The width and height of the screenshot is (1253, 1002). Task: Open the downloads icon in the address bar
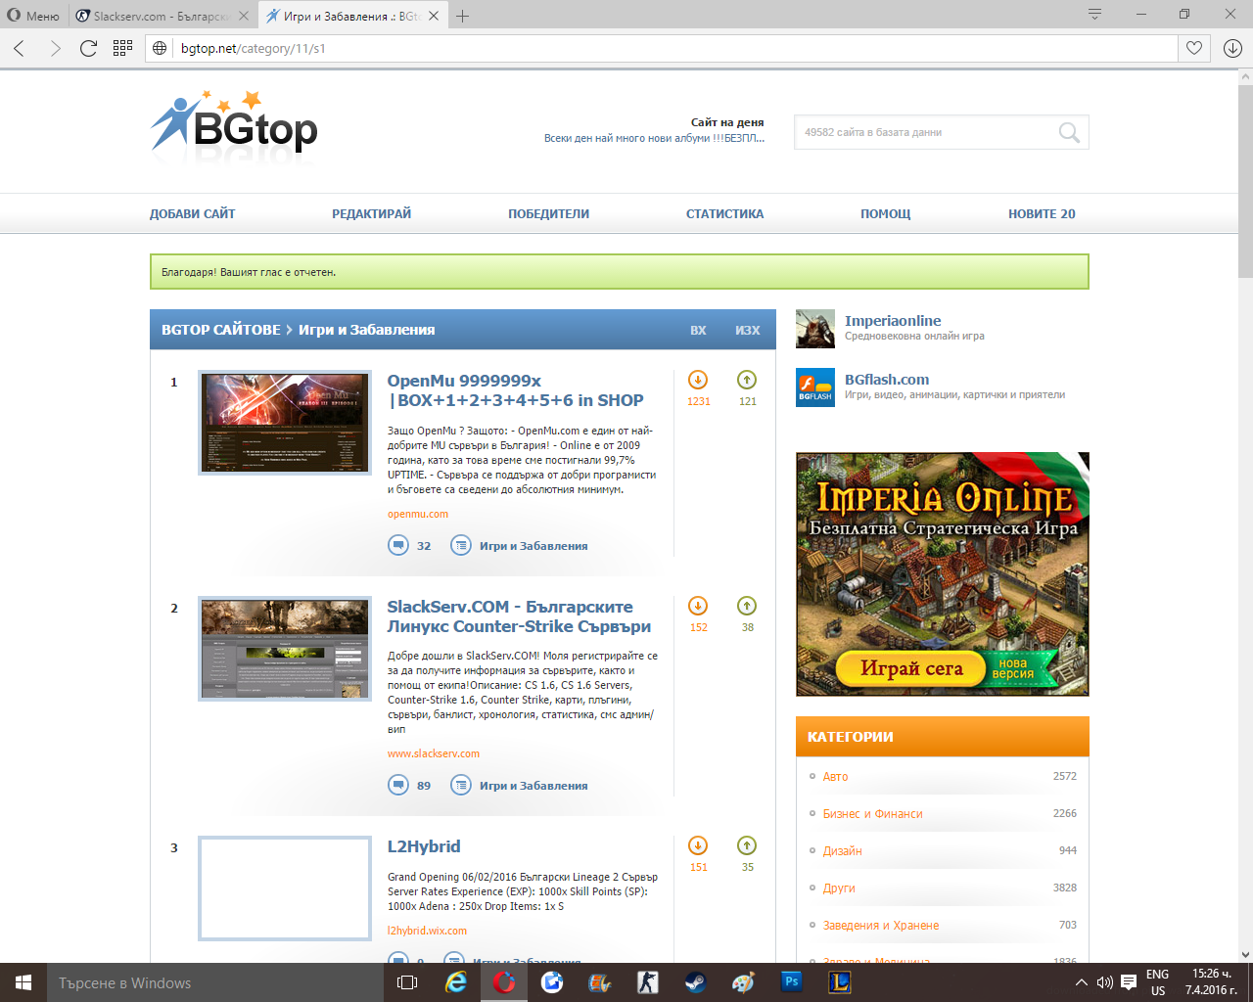point(1232,48)
